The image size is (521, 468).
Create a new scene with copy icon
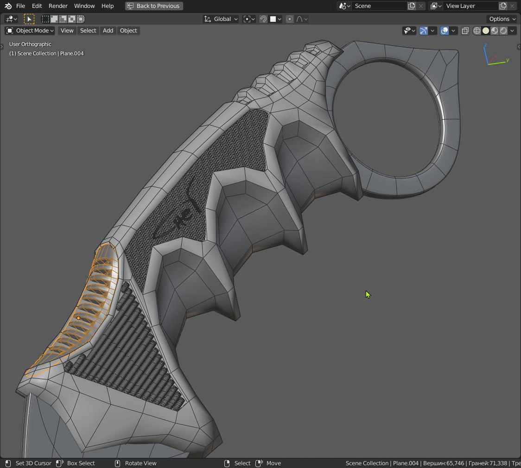tap(412, 6)
